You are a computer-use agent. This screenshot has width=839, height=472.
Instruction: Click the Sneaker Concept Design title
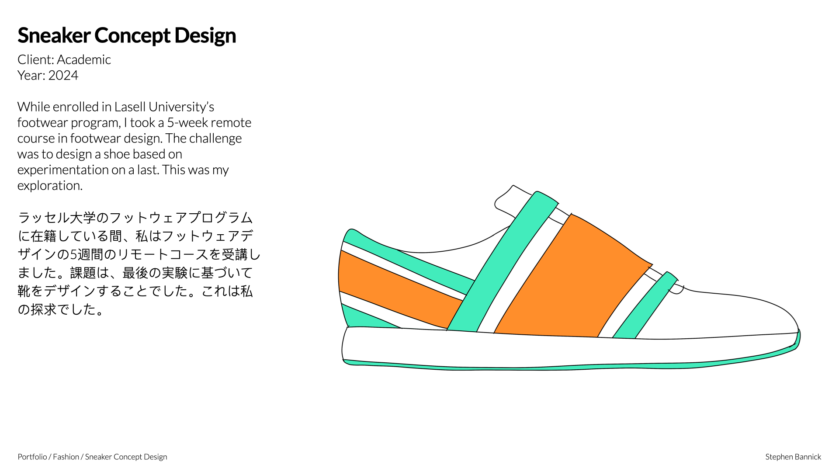tap(127, 35)
